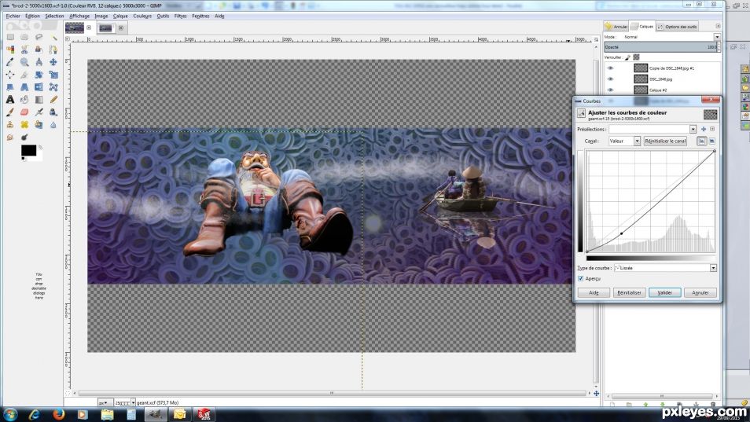Select the Zoom magnifier tool

click(x=24, y=62)
